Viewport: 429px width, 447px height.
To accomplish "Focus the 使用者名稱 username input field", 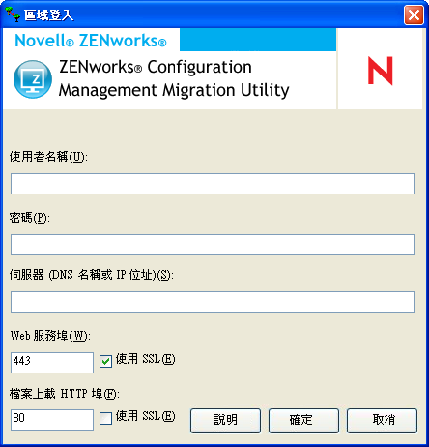I will point(213,184).
